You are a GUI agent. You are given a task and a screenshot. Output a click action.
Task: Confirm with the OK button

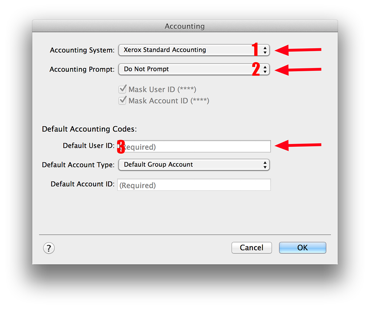click(302, 248)
